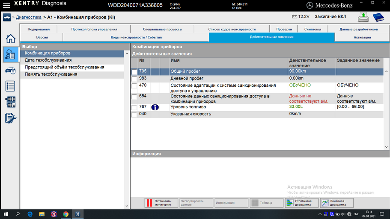The height and width of the screenshot is (219, 390).
Task: Launch Chrome from taskbar
Action: 65,214
